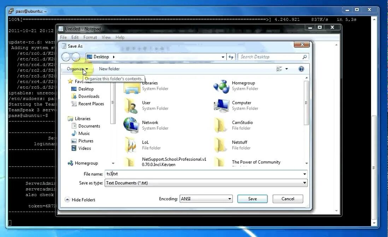The width and height of the screenshot is (388, 237).
Task: Select the User system folder icon
Action: (131, 106)
